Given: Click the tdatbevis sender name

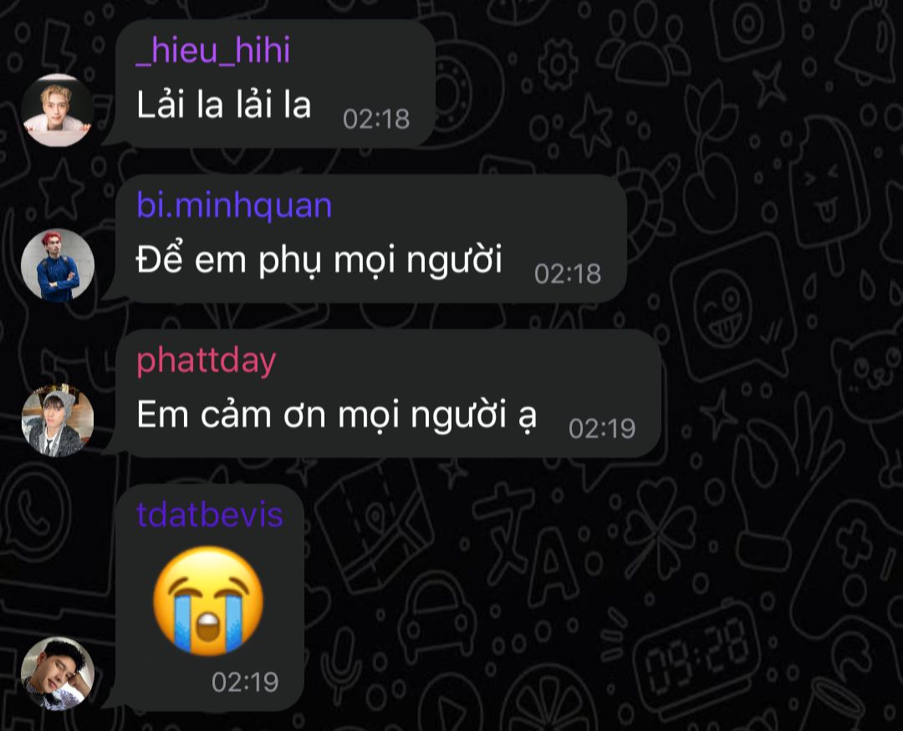Looking at the screenshot, I should 210,514.
